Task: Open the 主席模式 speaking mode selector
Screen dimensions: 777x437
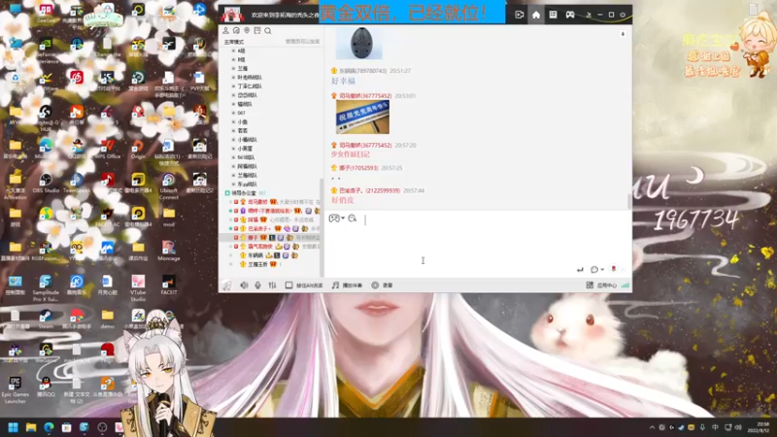Action: click(x=234, y=42)
